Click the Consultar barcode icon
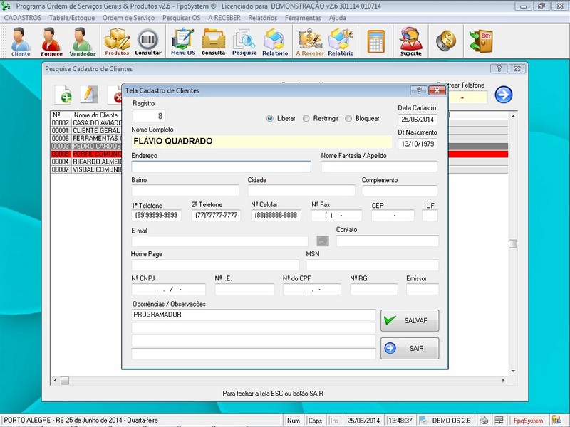The image size is (570, 427). pos(147,41)
